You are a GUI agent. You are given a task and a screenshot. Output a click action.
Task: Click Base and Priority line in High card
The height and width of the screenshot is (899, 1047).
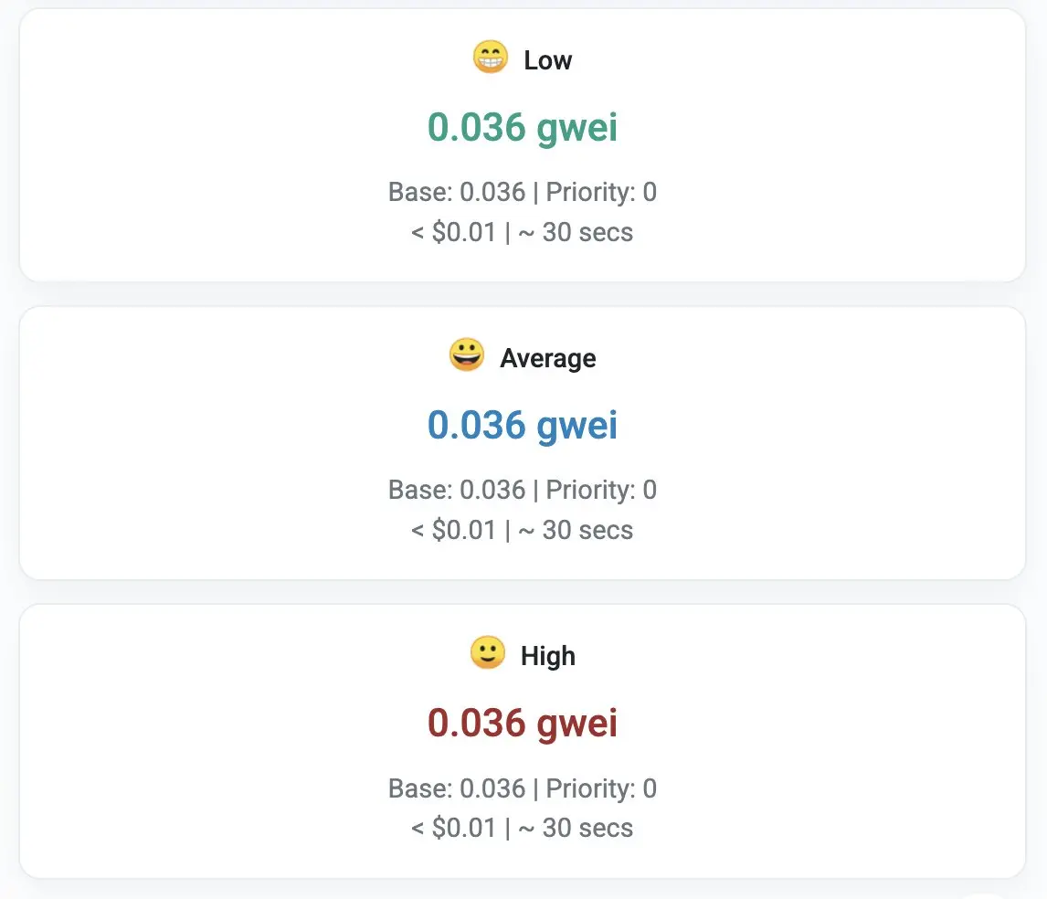[x=523, y=788]
